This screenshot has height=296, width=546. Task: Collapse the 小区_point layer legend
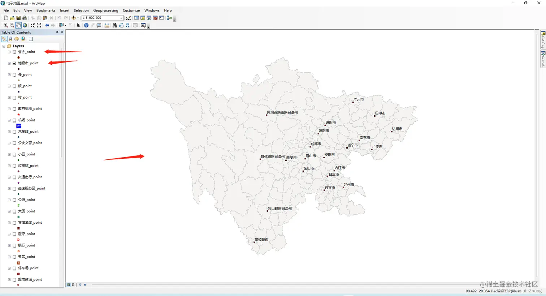point(9,154)
